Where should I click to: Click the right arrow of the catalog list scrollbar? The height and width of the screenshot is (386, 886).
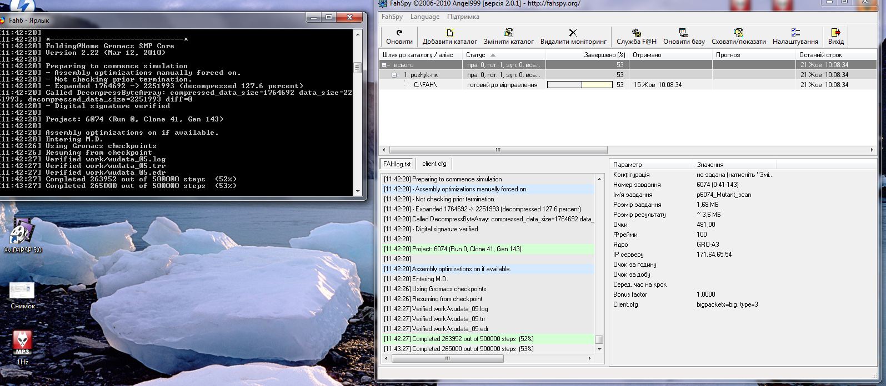pyautogui.click(x=872, y=150)
